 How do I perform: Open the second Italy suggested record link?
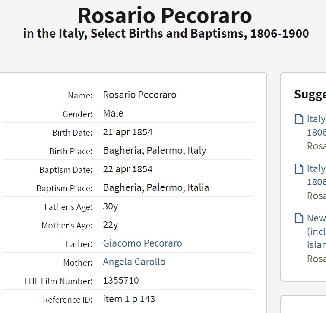pos(316,169)
